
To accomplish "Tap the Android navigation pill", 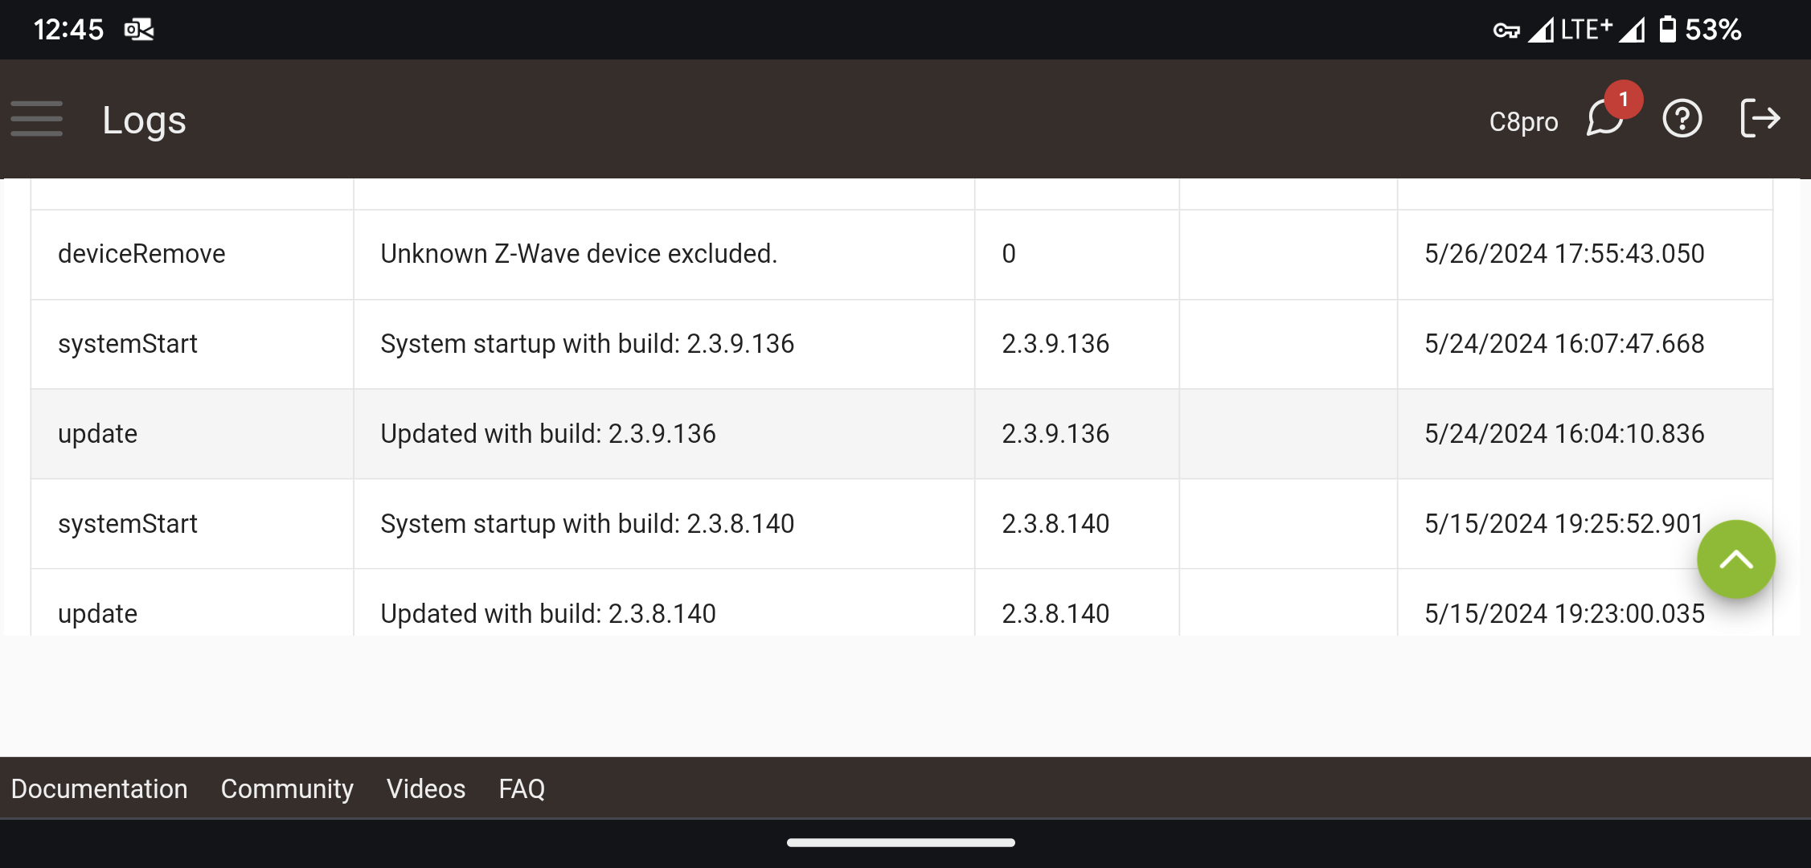I will click(x=902, y=842).
